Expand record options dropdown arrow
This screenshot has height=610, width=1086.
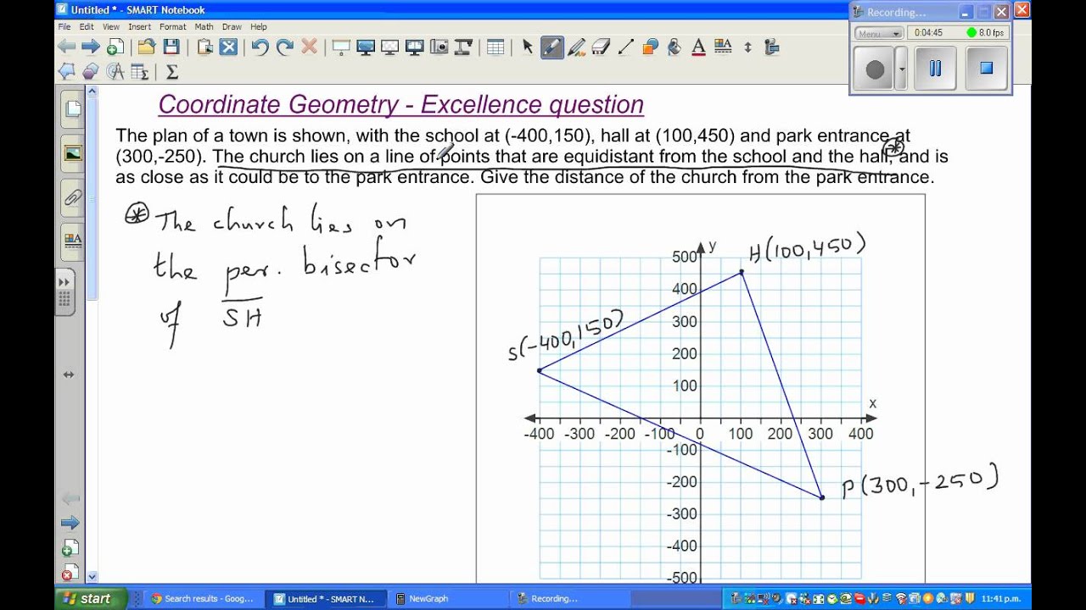tap(902, 69)
